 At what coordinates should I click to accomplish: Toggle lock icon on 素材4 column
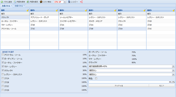point(145,10)
